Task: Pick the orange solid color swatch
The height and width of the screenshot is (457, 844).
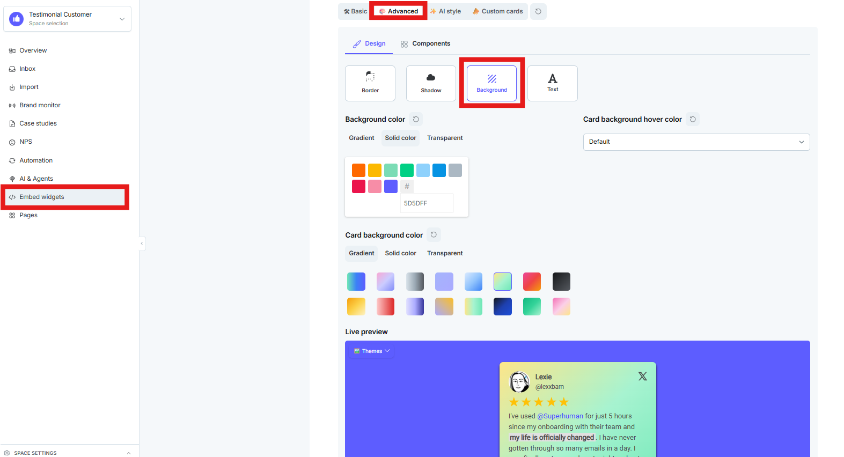Action: click(x=358, y=171)
